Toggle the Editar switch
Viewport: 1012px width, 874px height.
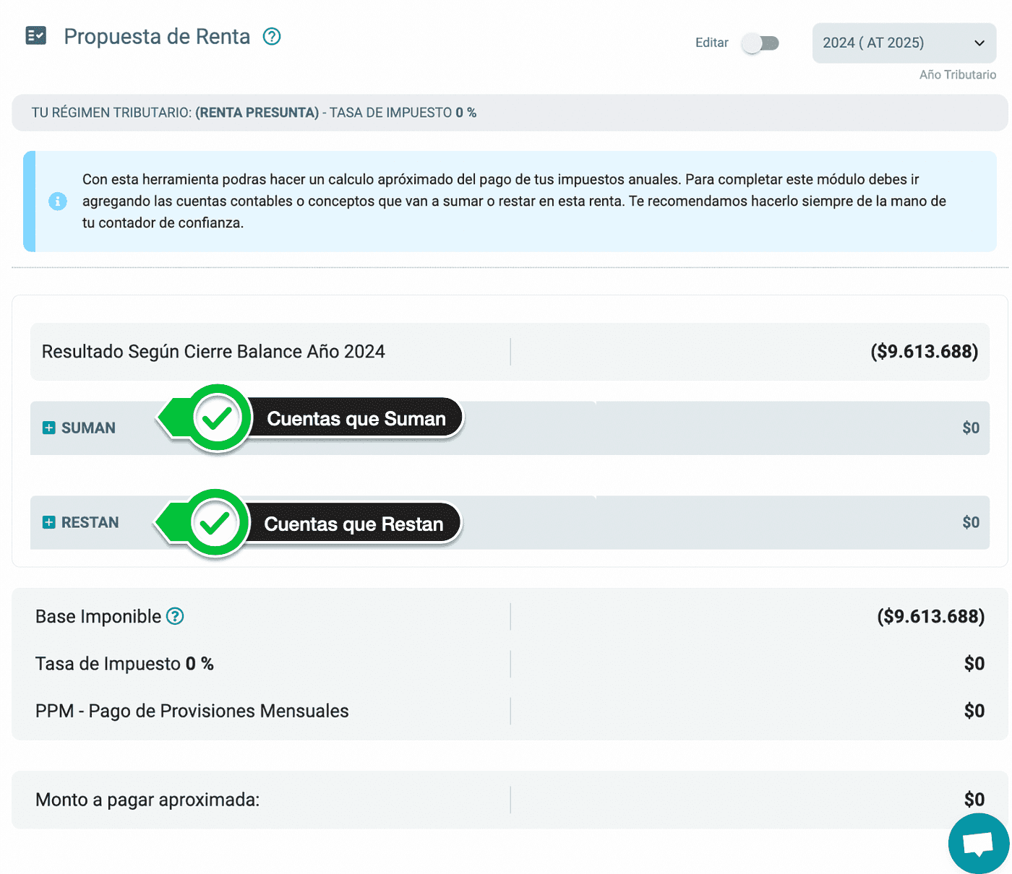tap(760, 43)
